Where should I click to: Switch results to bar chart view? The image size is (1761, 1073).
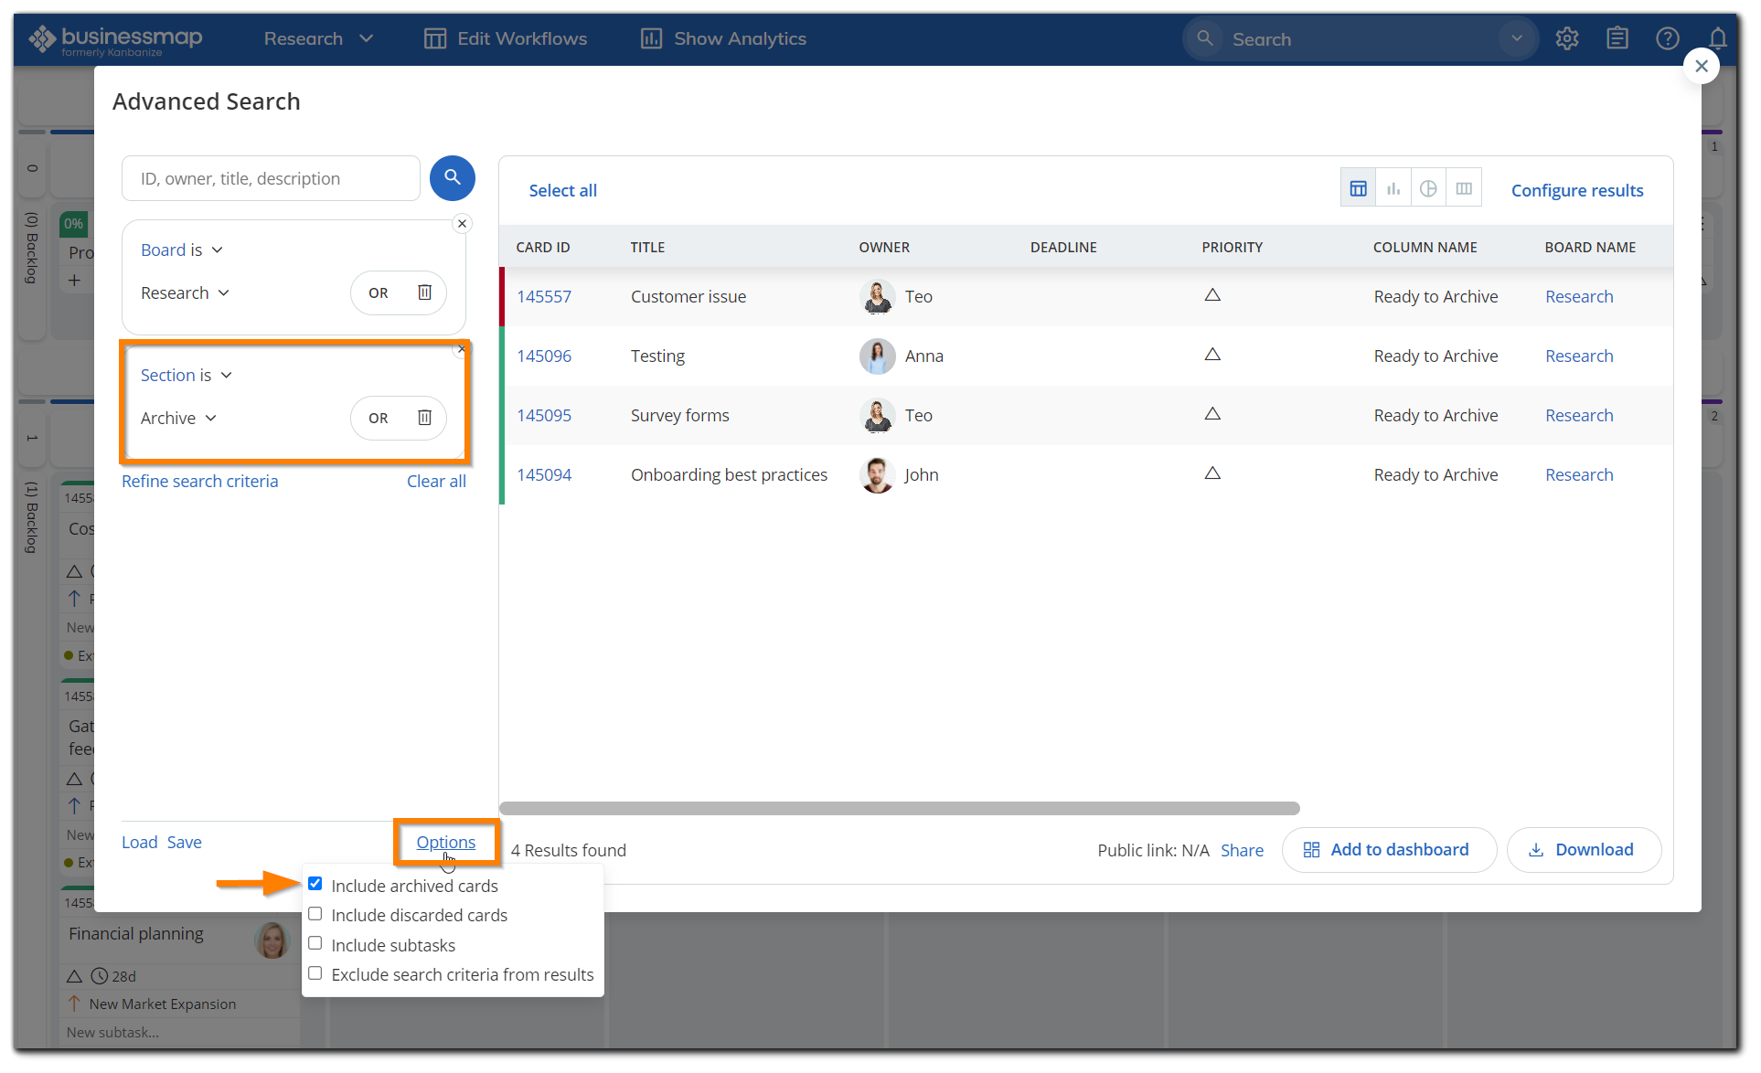coord(1393,186)
